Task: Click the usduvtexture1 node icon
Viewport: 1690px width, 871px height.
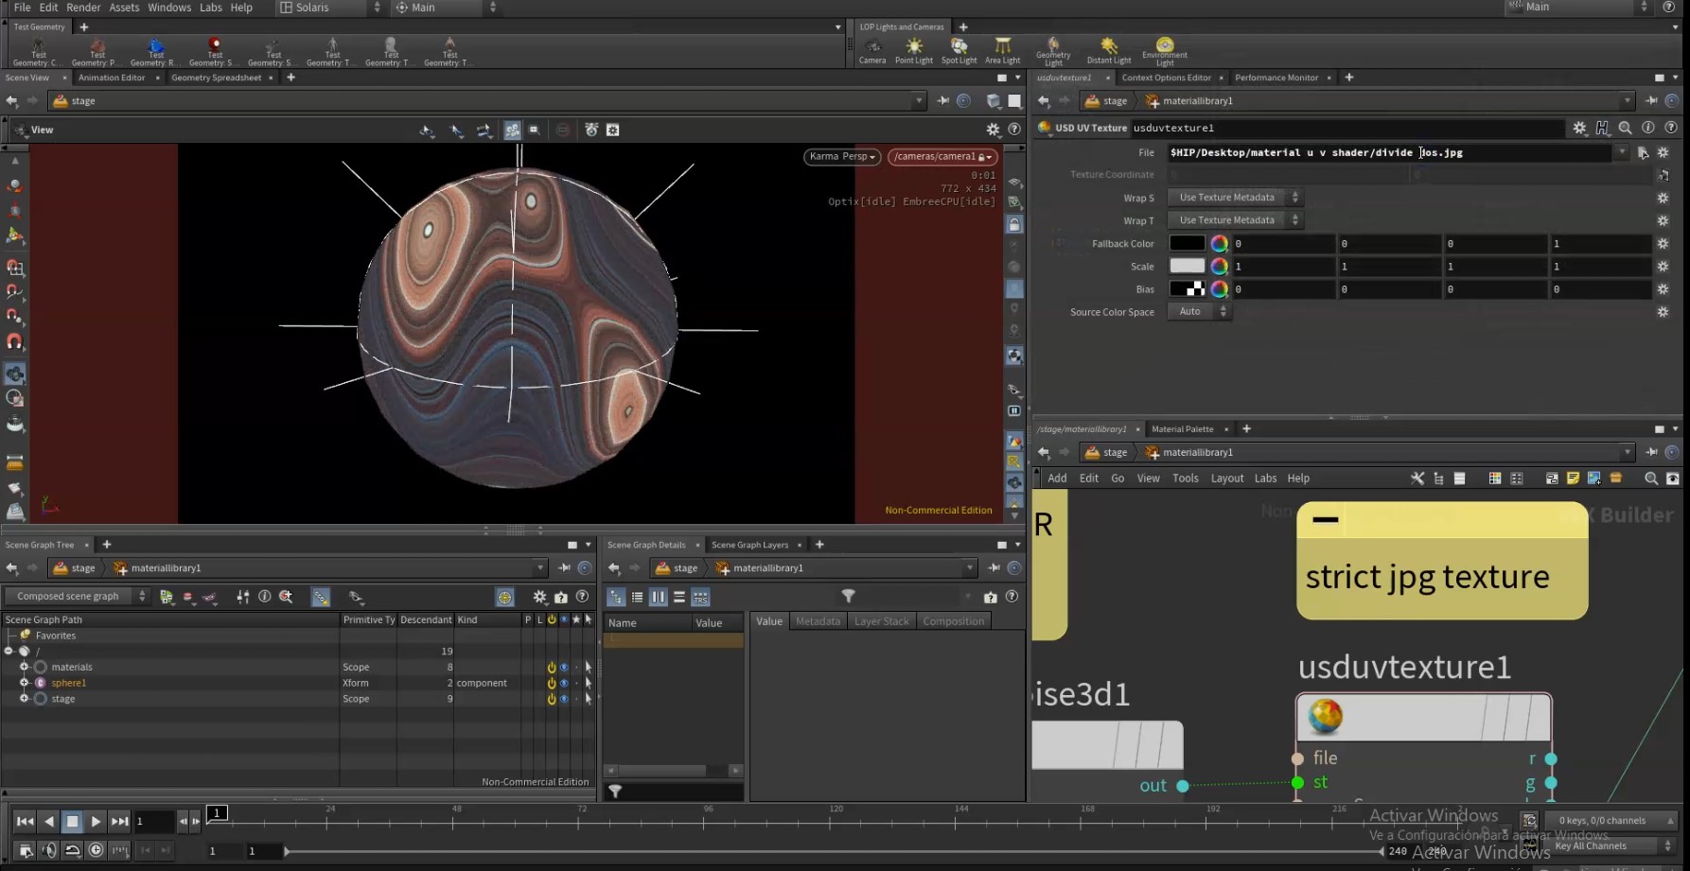Action: [1325, 717]
